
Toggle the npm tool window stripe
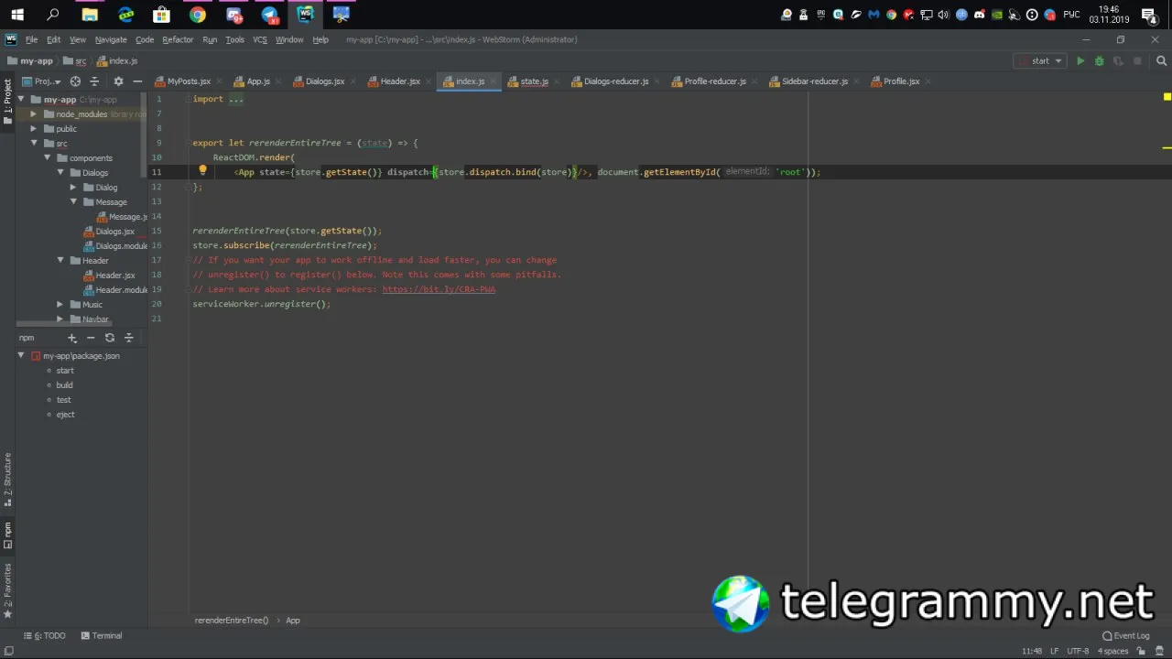[x=7, y=535]
